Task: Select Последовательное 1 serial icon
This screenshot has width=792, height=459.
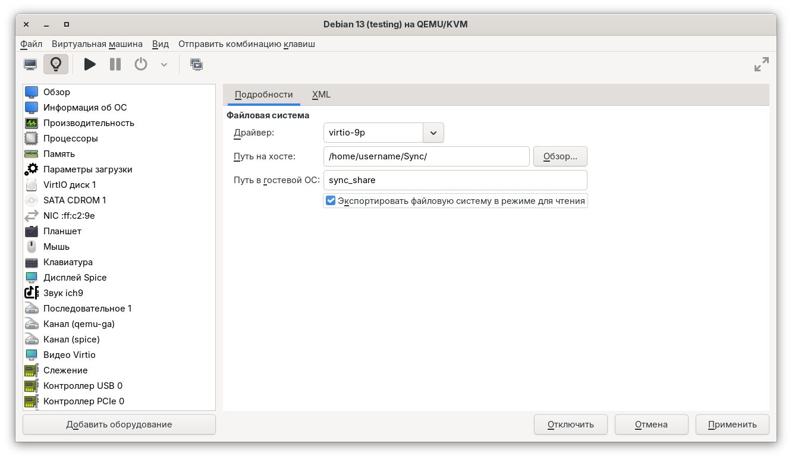Action: pyautogui.click(x=32, y=309)
